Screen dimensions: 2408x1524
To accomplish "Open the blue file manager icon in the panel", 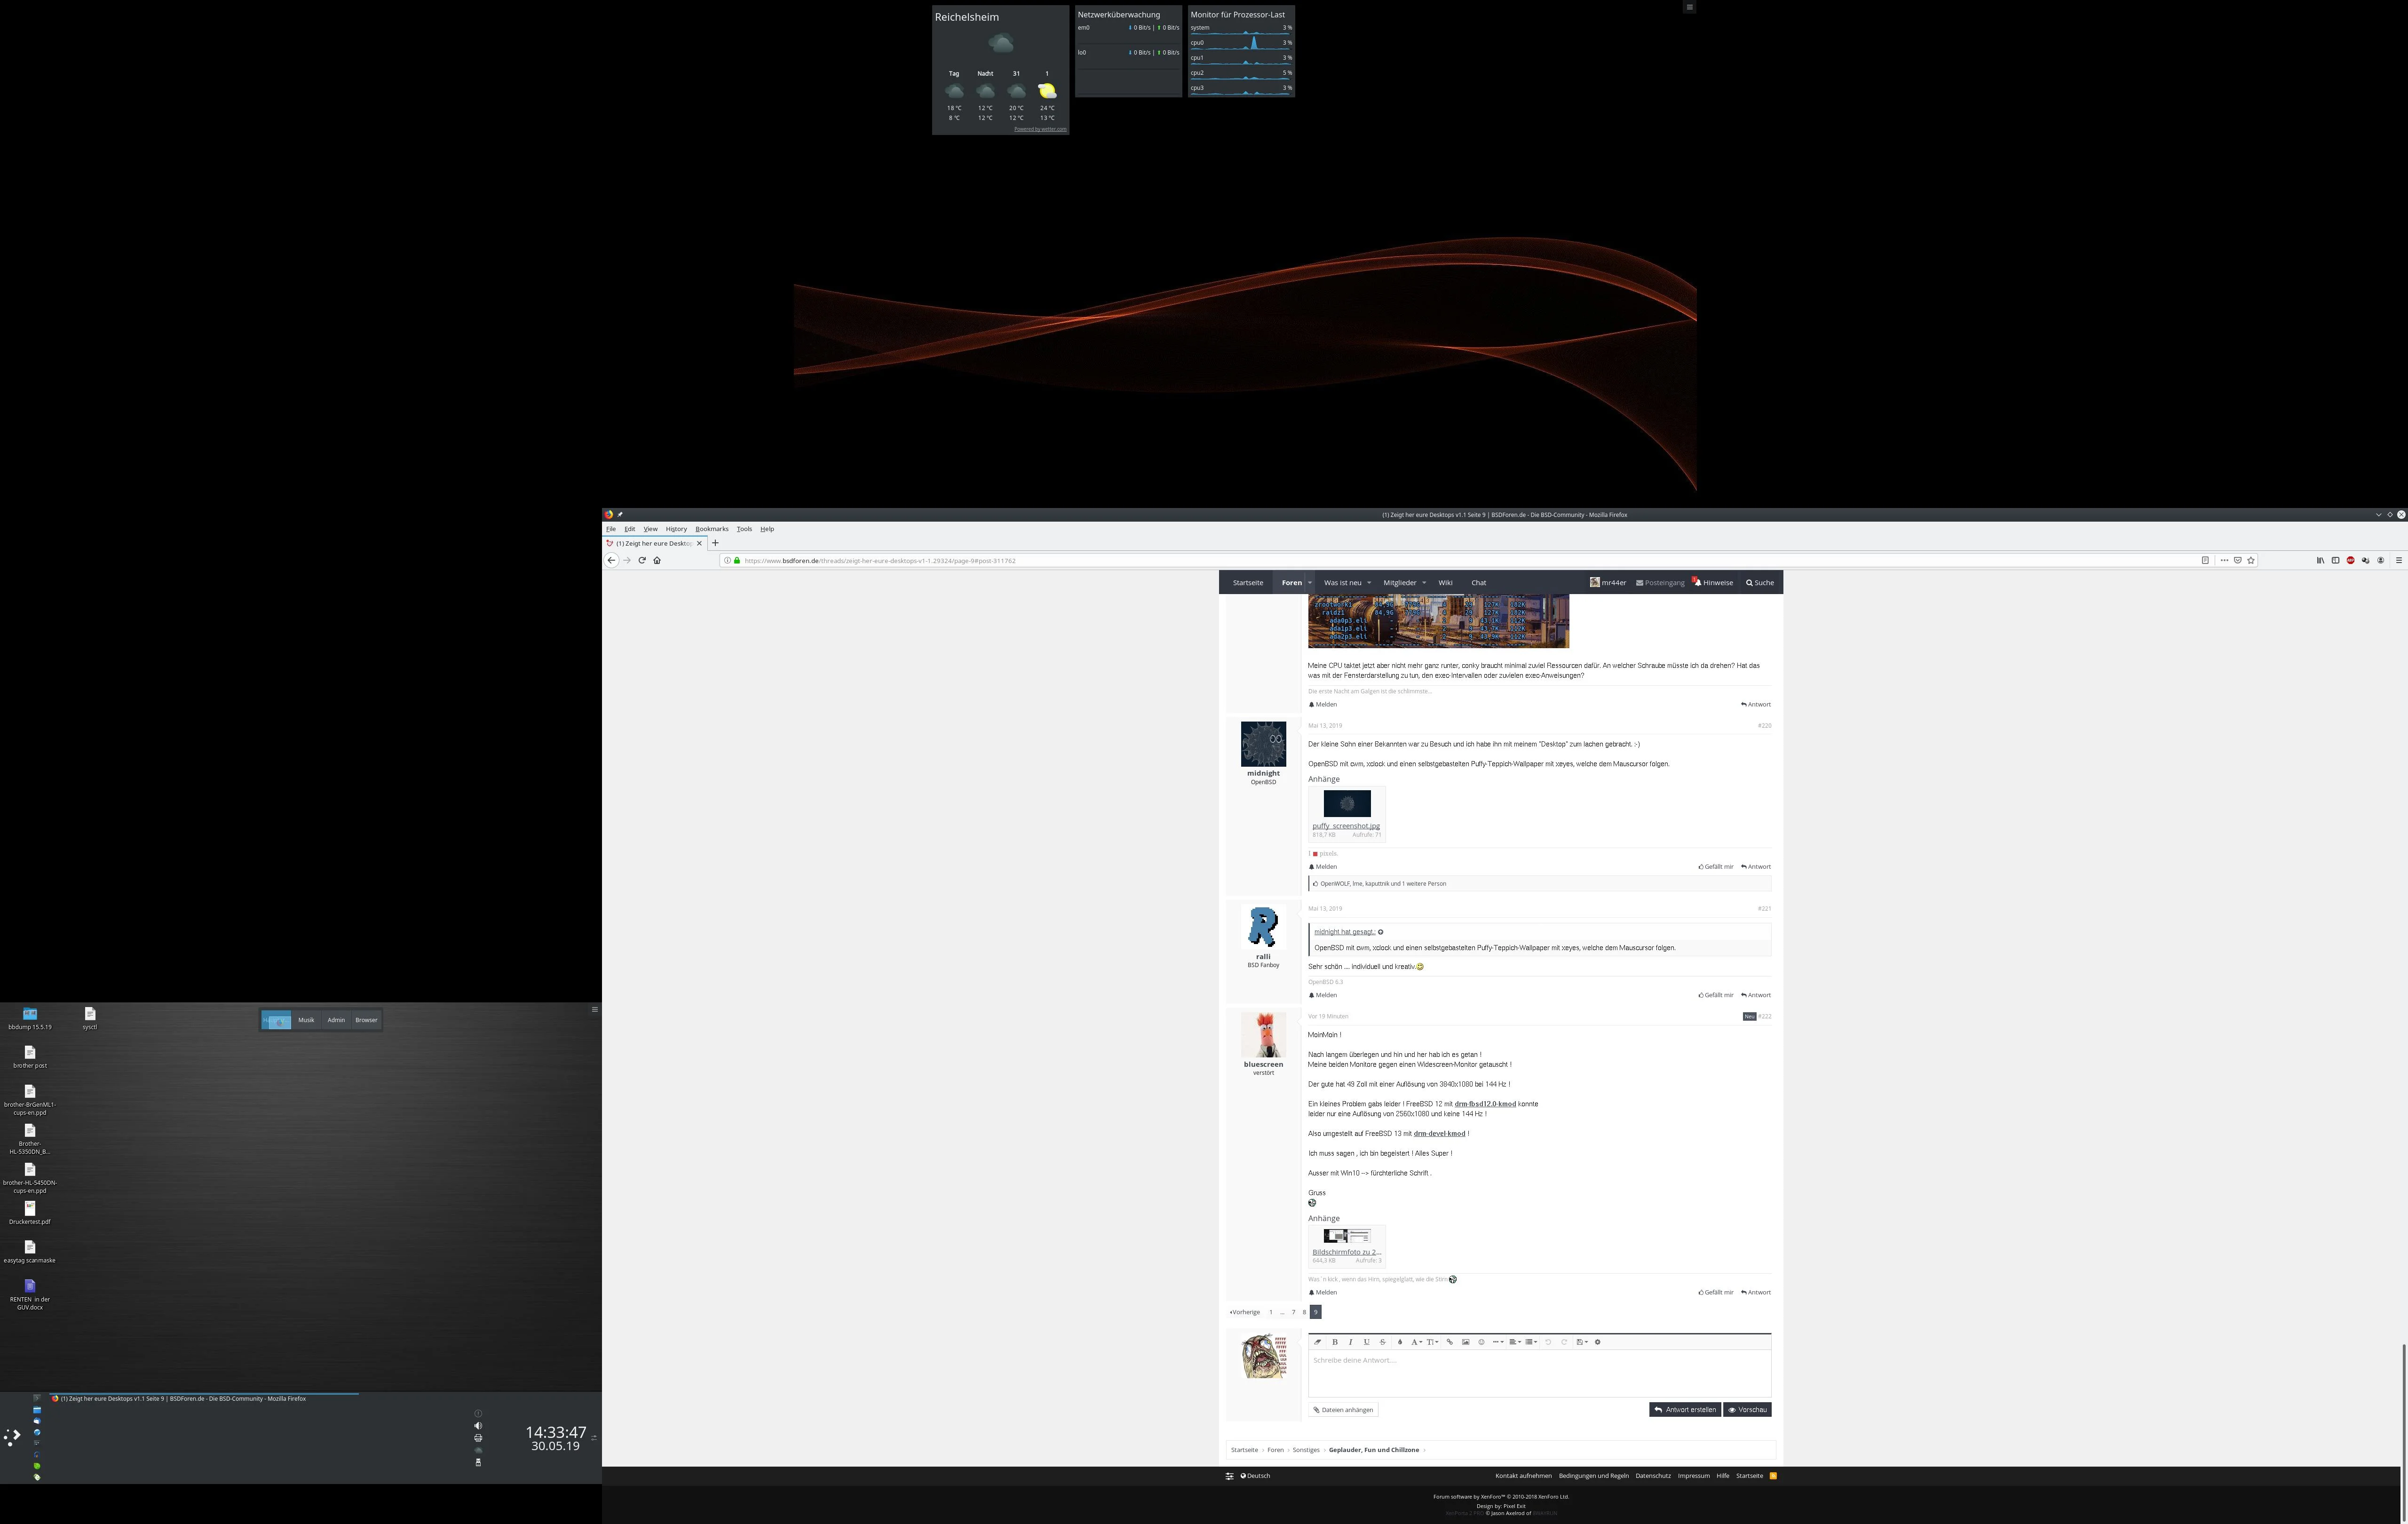I will 37,1410.
